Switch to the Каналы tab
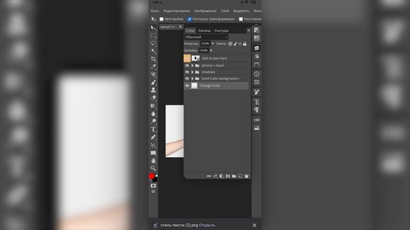410x230 pixels. tap(204, 31)
